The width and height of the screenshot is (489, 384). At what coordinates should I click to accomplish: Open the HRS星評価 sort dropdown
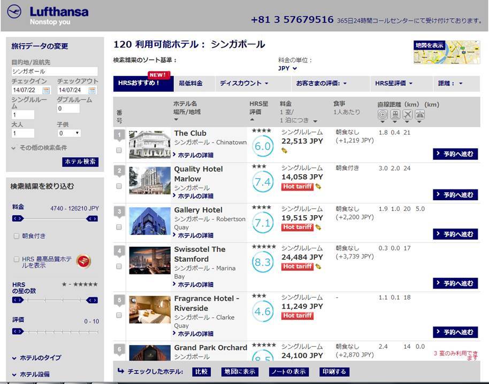394,83
